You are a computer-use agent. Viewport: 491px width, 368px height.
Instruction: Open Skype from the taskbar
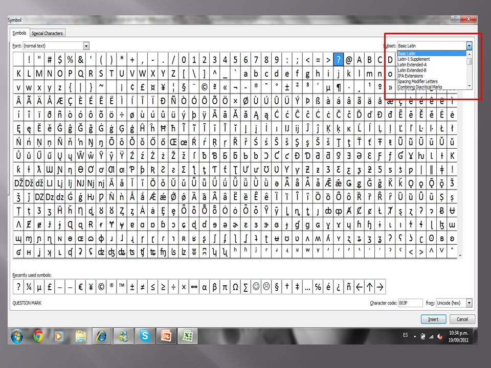[x=145, y=336]
